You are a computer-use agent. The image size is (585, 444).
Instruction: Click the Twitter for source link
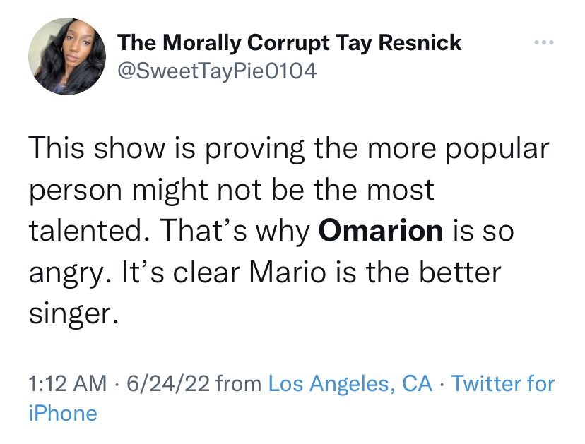(x=503, y=383)
